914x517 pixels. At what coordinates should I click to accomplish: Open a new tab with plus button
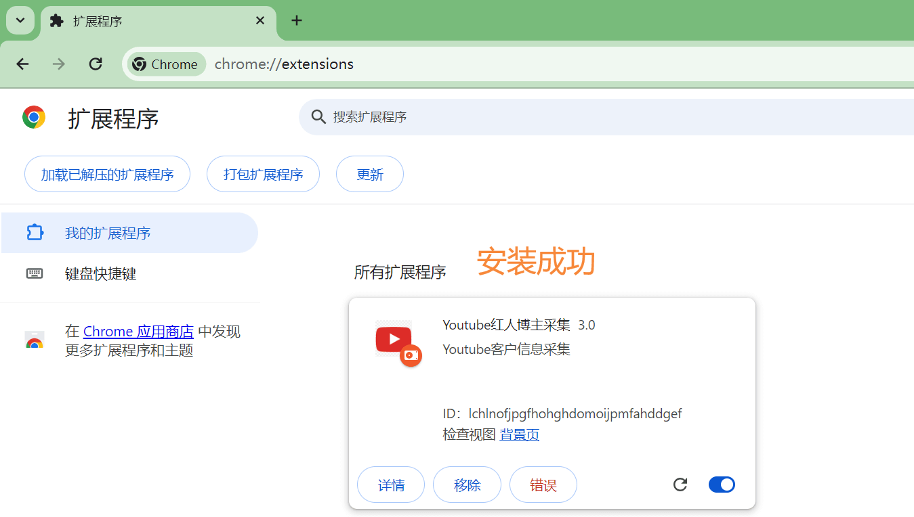coord(296,21)
